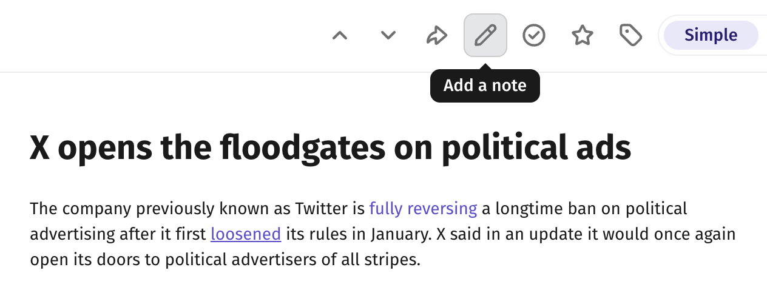
Task: Jump to next article with down chevron
Action: [x=388, y=35]
